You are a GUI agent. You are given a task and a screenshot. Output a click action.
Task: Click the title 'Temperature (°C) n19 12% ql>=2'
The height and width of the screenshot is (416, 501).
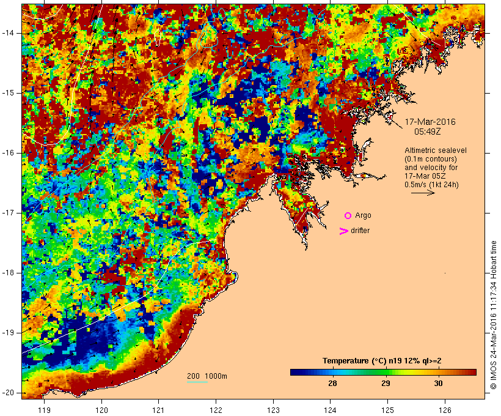(x=382, y=361)
